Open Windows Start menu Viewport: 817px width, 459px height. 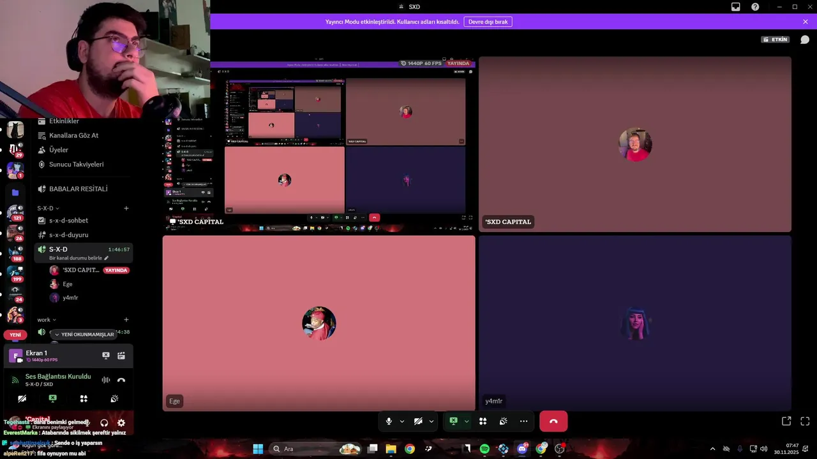click(258, 449)
